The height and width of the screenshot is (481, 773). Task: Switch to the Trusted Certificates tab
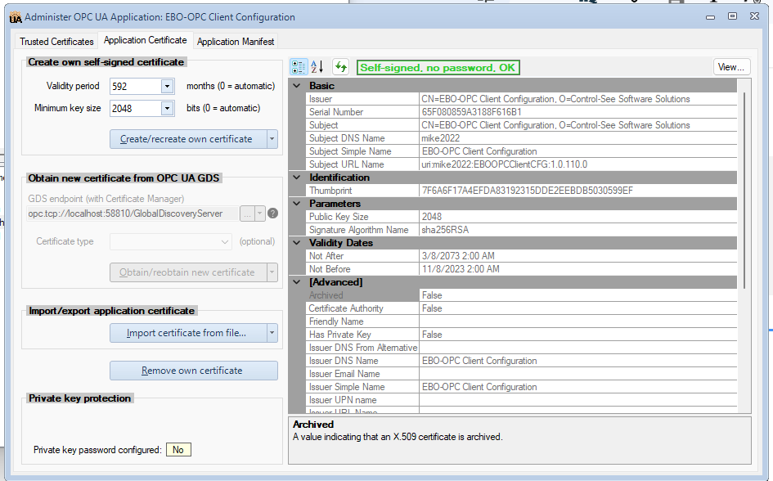(56, 42)
